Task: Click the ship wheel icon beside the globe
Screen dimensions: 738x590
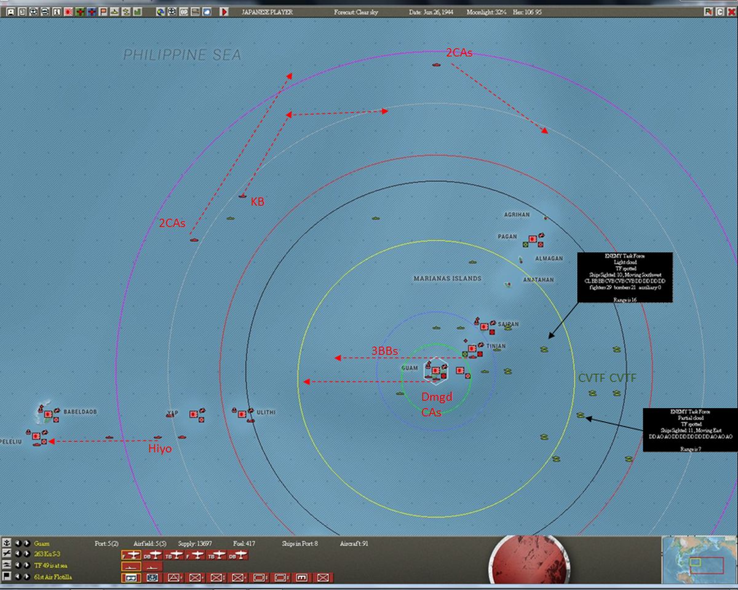Action: coord(172,12)
